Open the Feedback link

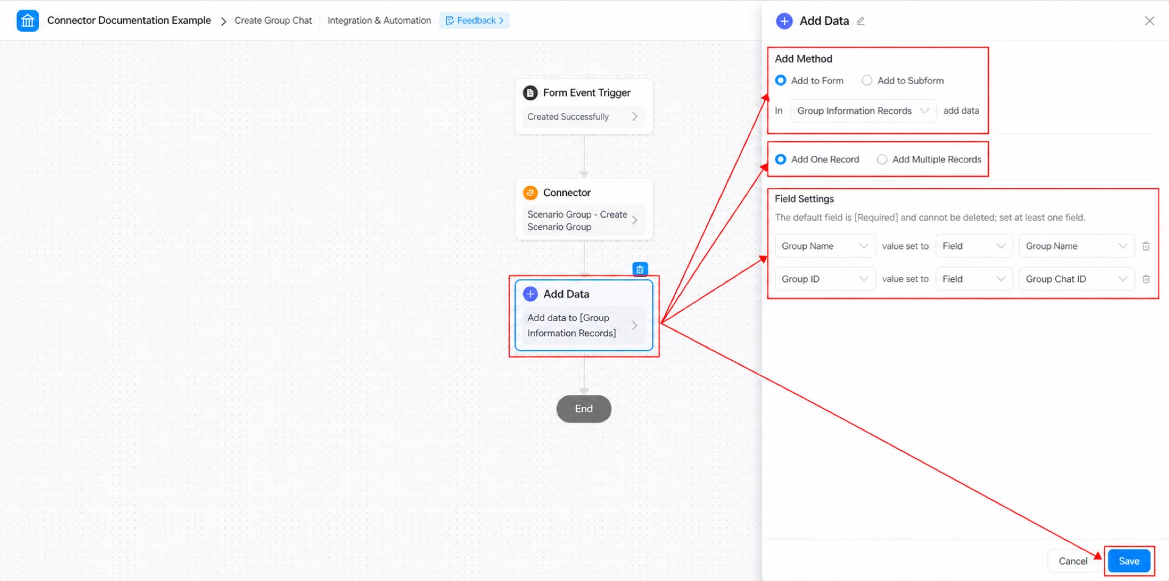(x=474, y=21)
